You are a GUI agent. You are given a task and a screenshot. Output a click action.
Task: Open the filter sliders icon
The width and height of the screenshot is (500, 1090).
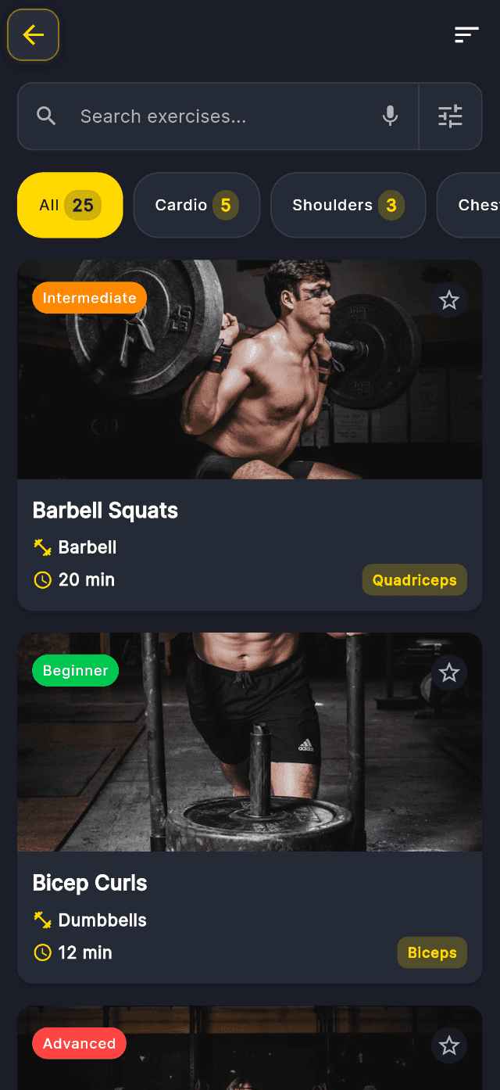[x=451, y=117]
